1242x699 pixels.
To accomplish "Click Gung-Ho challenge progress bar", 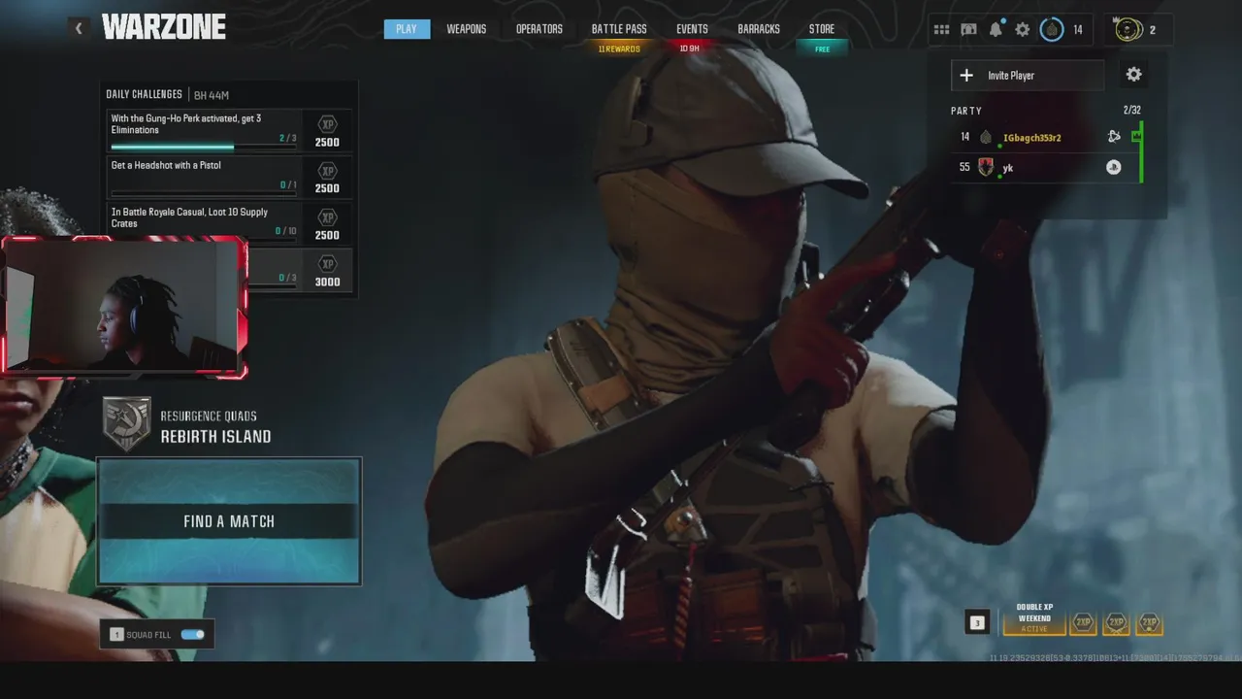I will point(204,148).
